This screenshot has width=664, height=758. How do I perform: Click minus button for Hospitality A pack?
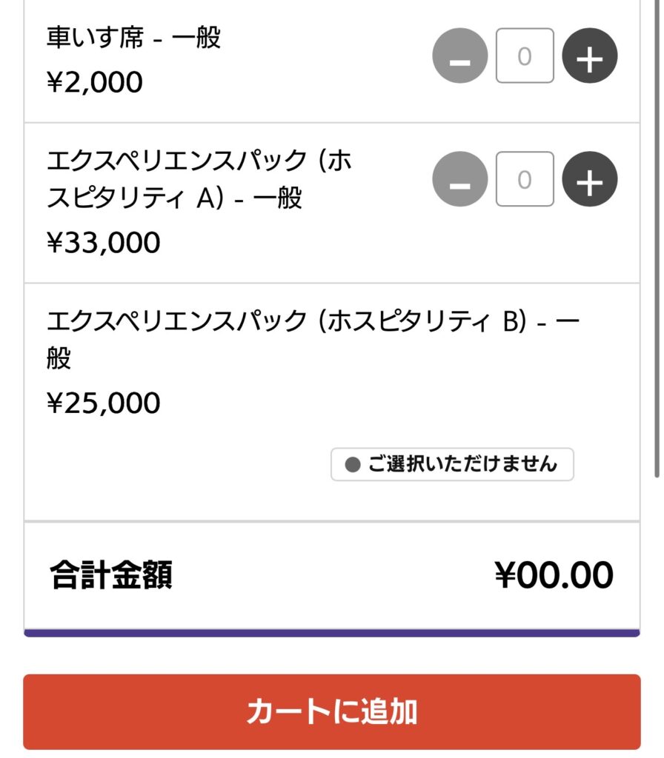point(459,180)
